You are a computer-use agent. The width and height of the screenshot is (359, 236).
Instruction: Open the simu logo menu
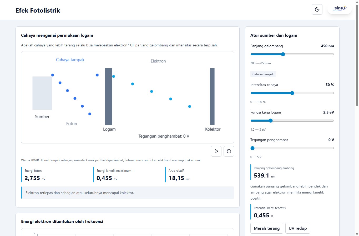(x=340, y=8)
